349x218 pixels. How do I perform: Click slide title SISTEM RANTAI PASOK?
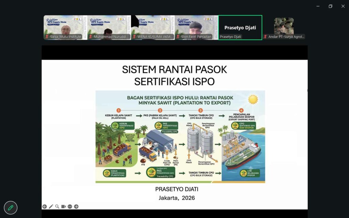[174, 69]
